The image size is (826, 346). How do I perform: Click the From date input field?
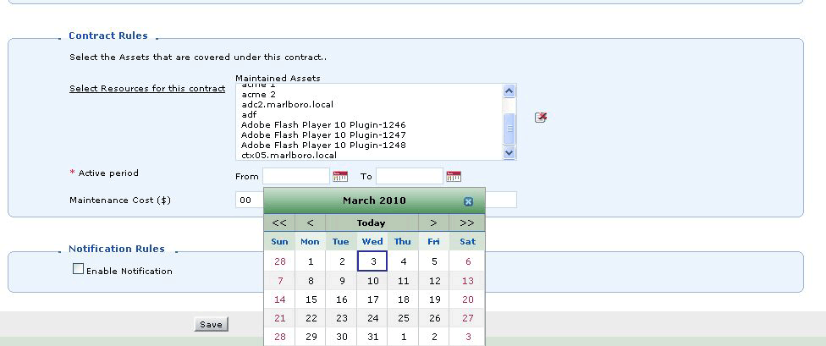[x=296, y=176]
